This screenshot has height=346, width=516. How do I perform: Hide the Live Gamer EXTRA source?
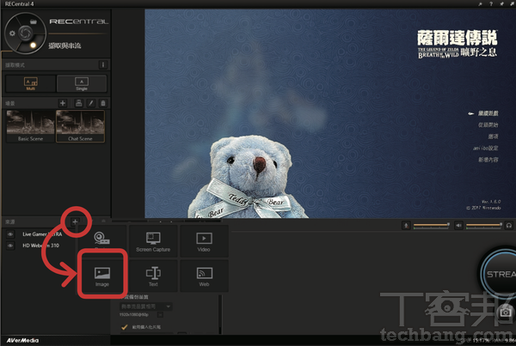10,234
